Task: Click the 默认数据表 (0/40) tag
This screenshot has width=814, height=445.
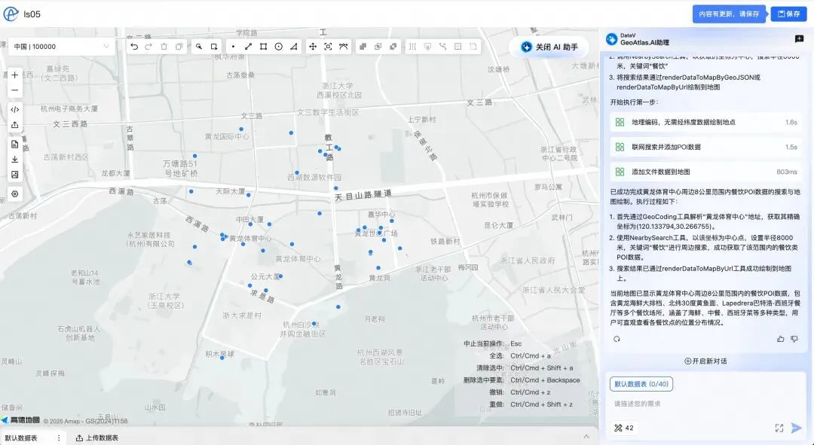Action: [641, 384]
